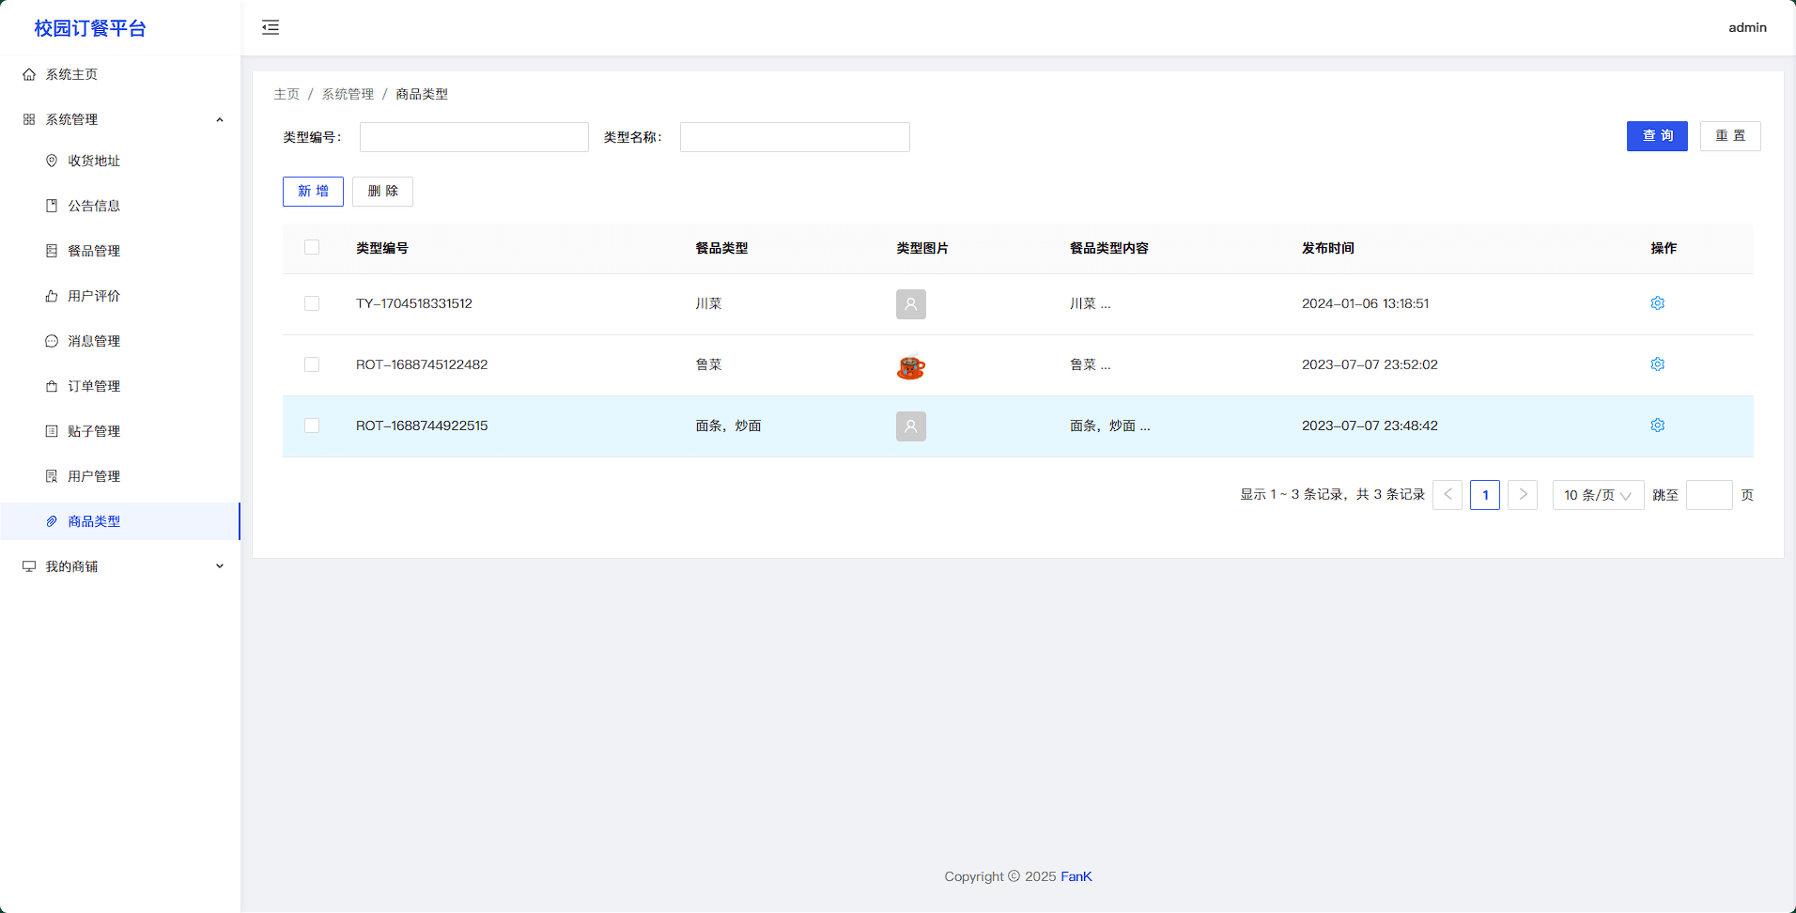
Task: Navigate to 餐品管理 in the sidebar
Action: [94, 251]
